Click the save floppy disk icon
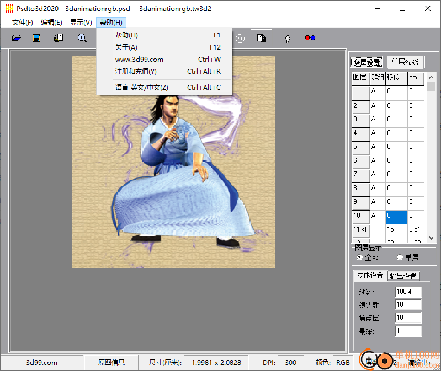Viewport: 441px width, 371px height. 36,38
